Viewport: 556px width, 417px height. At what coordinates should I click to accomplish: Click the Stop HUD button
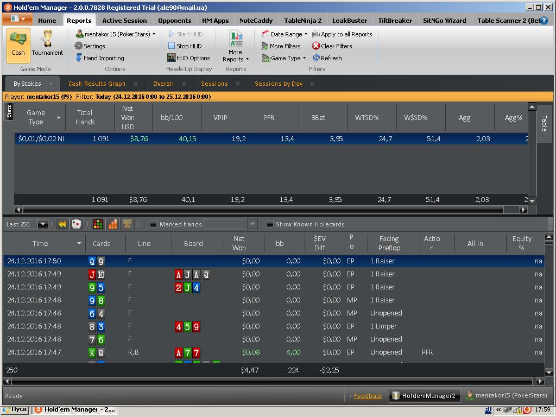(185, 46)
